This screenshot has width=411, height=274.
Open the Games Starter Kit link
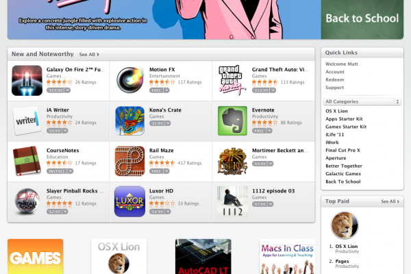[346, 127]
